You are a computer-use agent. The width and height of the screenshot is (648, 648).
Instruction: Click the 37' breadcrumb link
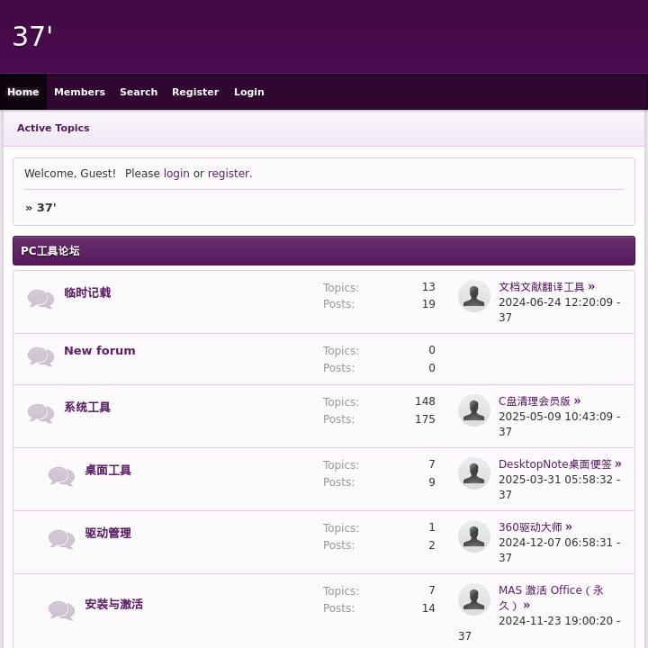tap(46, 208)
